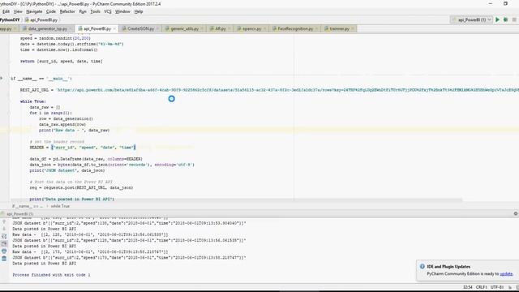Click the IDE and Plugin Updates info icon
This screenshot has width=519, height=292.
[x=422, y=267]
